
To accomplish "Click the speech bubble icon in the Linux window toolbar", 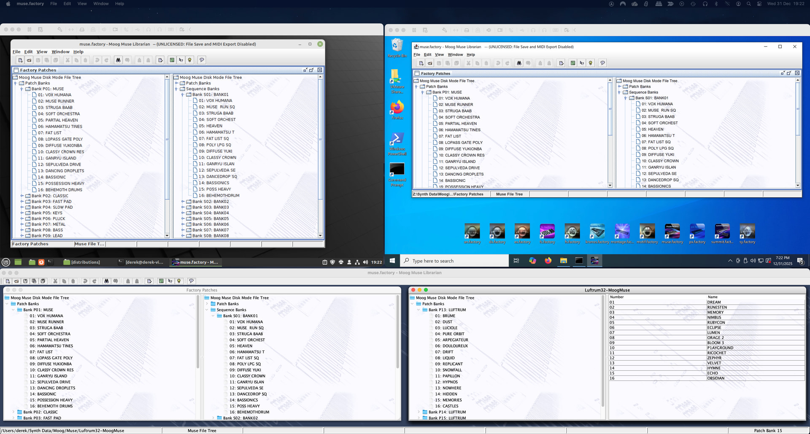I will pos(202,60).
